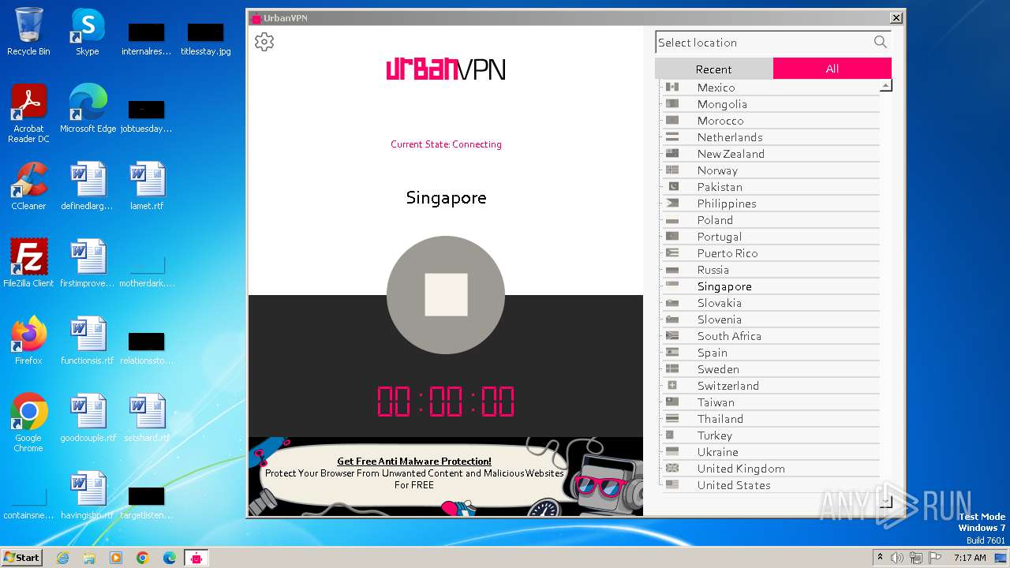Viewport: 1010px width, 568px height.
Task: Click the Pakistan flag icon
Action: pos(672,186)
